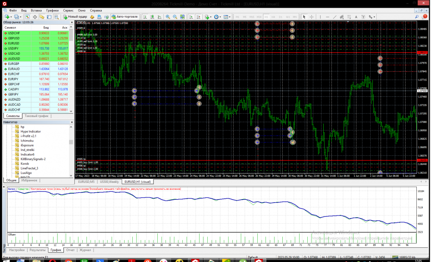The image size is (431, 262).
Task: Select the GBPUSD row in Market Watch
Action: tap(36, 38)
